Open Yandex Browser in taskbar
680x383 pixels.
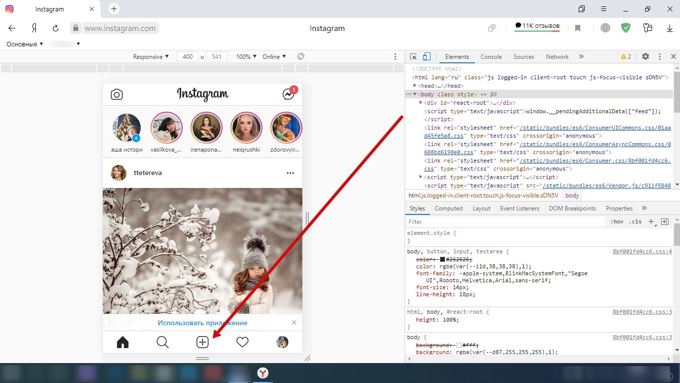[x=262, y=373]
